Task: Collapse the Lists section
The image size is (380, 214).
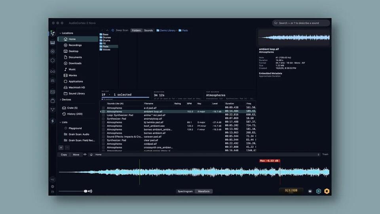Action: [x=60, y=122]
